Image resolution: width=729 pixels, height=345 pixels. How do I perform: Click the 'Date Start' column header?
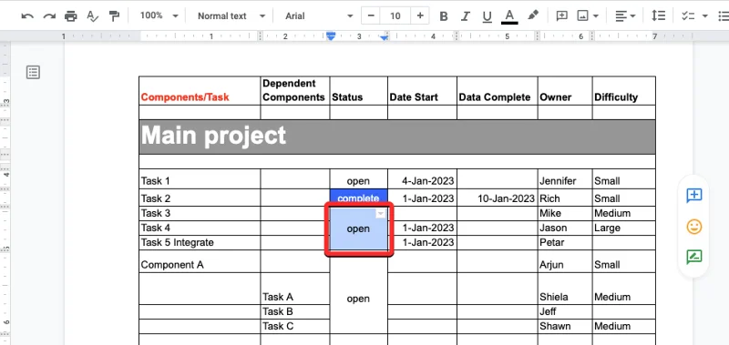[422, 91]
